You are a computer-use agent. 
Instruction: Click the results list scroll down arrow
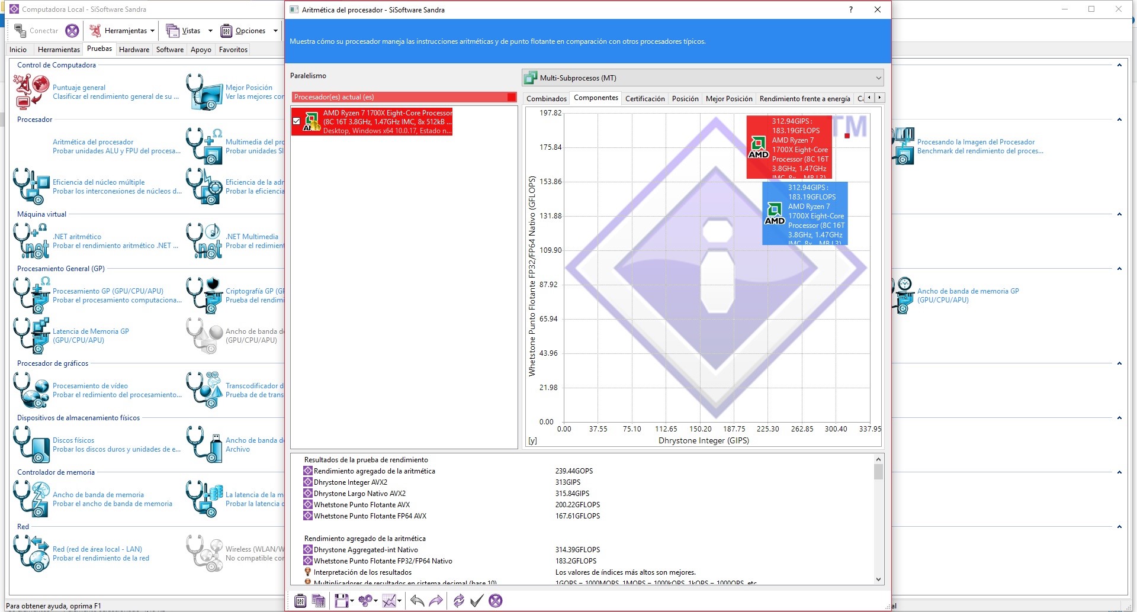click(878, 579)
